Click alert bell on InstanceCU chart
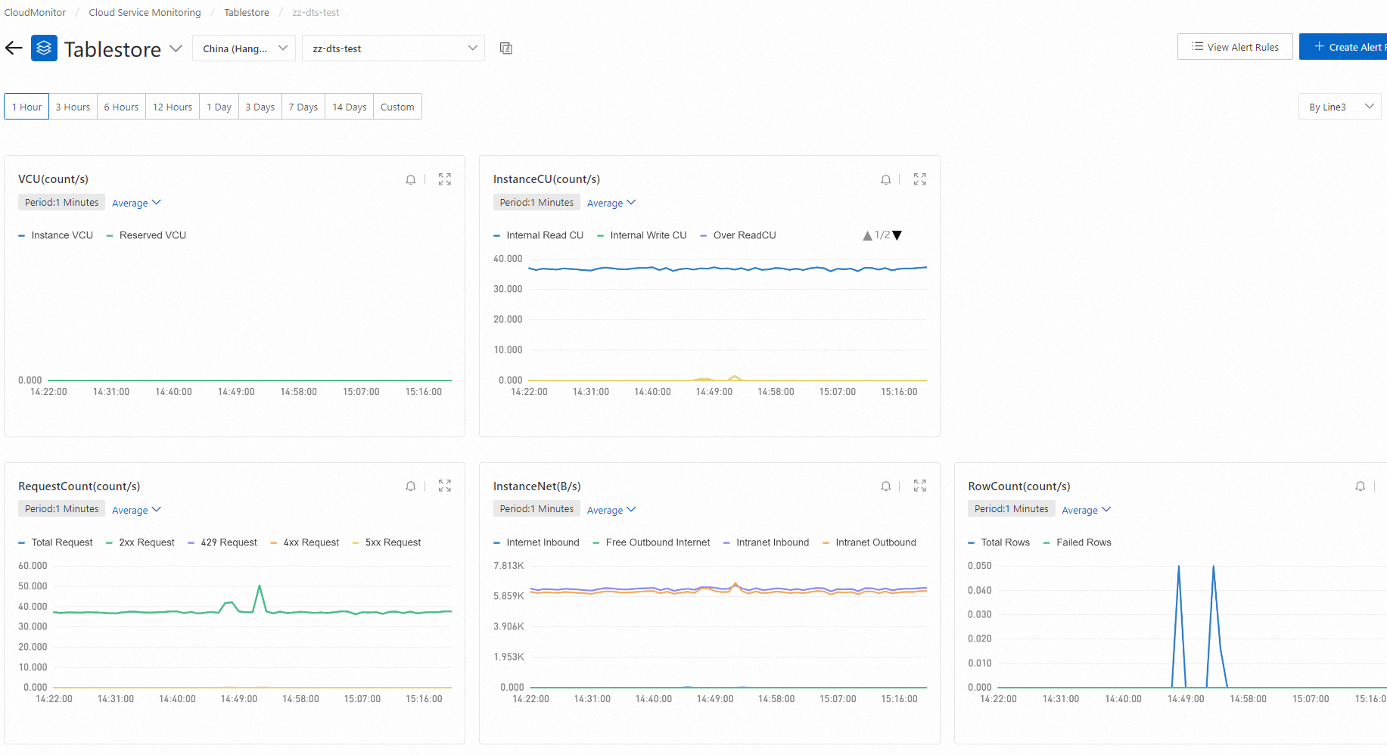 click(885, 179)
